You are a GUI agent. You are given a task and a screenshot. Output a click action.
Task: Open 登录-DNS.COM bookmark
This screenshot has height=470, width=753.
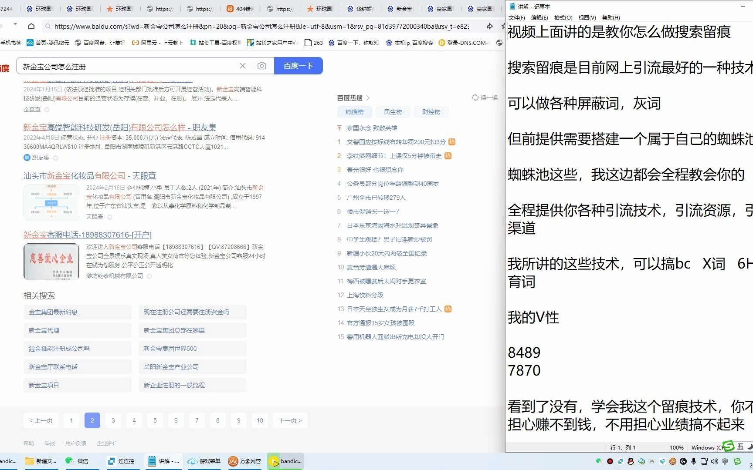[x=464, y=43]
